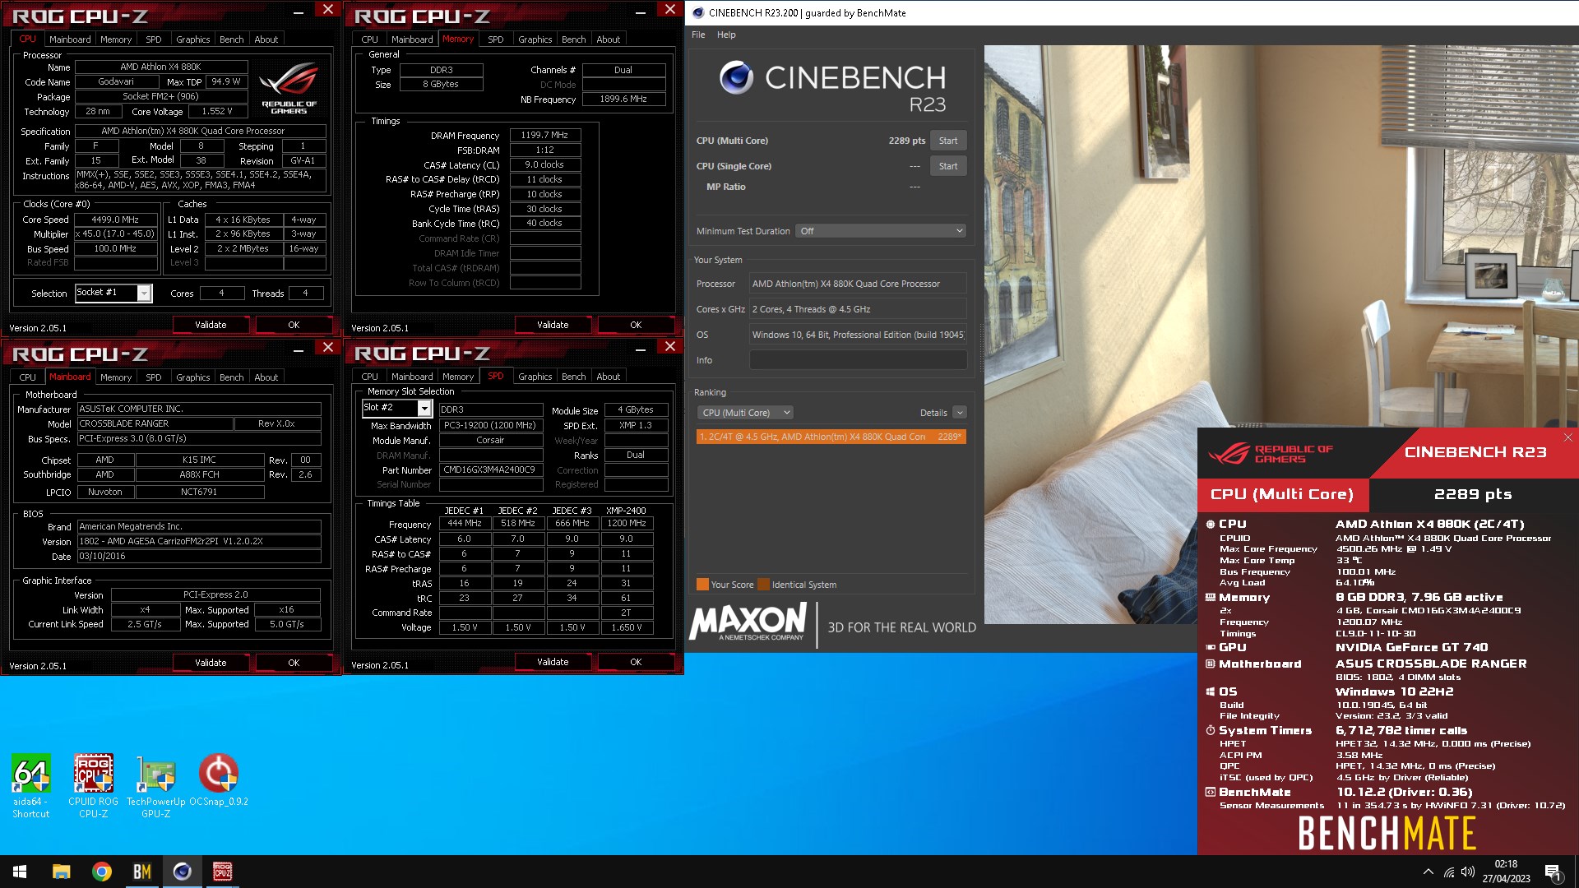This screenshot has height=888, width=1579.
Task: Click Validate in Mainboard window
Action: 211,663
